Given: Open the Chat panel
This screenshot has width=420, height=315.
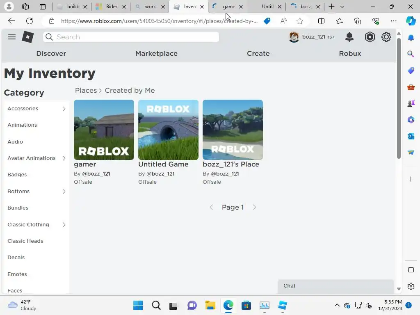Looking at the screenshot, I should (x=336, y=285).
